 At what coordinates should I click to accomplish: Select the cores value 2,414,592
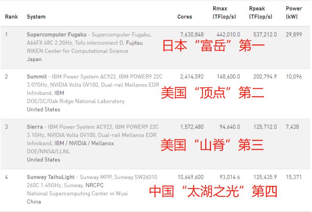pyautogui.click(x=192, y=77)
